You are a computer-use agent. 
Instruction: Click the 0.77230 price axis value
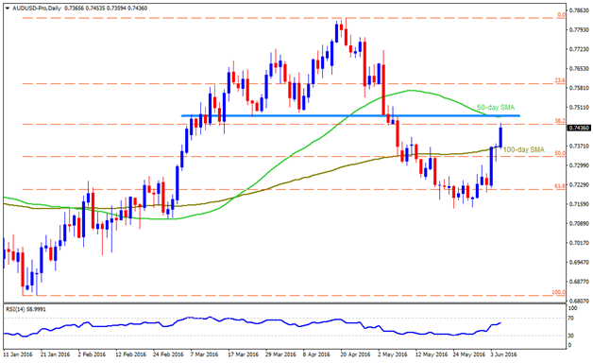[580, 49]
